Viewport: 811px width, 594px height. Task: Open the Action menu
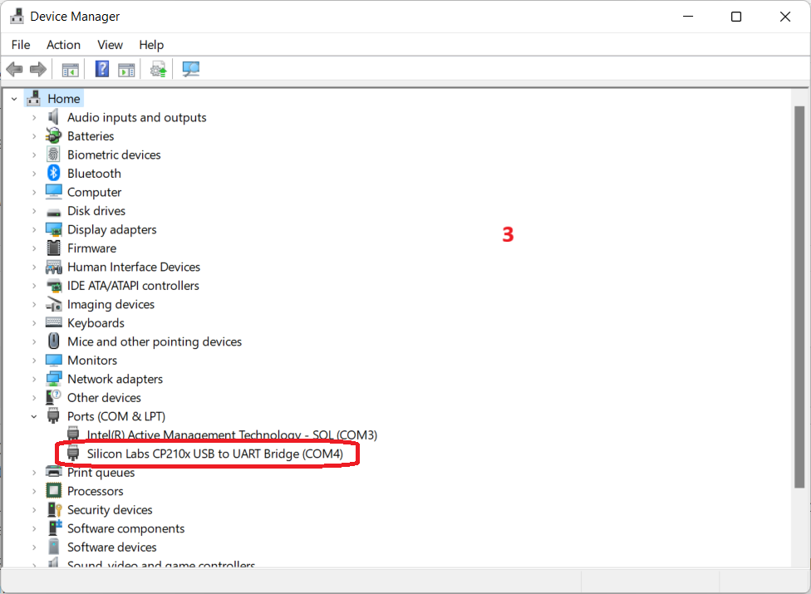pos(63,45)
